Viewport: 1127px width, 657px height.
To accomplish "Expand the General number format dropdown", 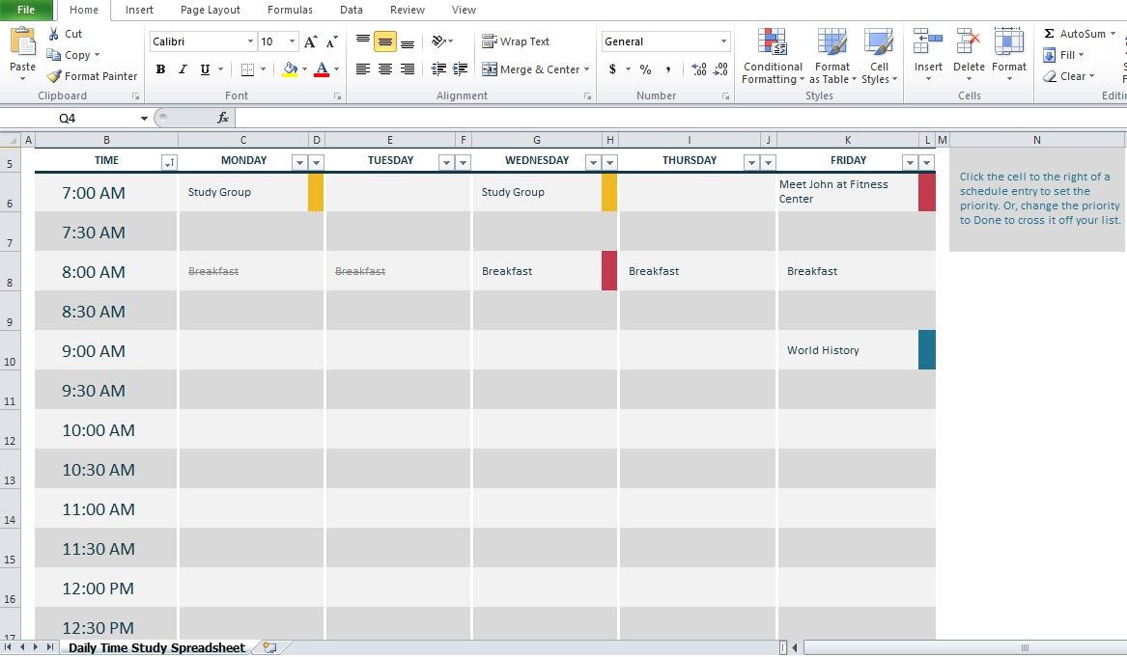I will click(x=723, y=41).
